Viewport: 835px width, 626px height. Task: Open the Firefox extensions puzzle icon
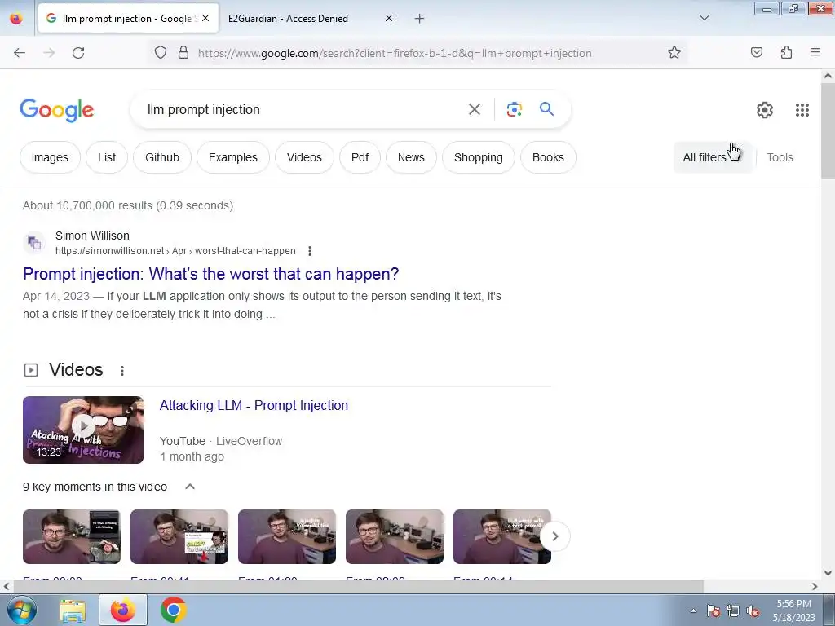coord(786,53)
